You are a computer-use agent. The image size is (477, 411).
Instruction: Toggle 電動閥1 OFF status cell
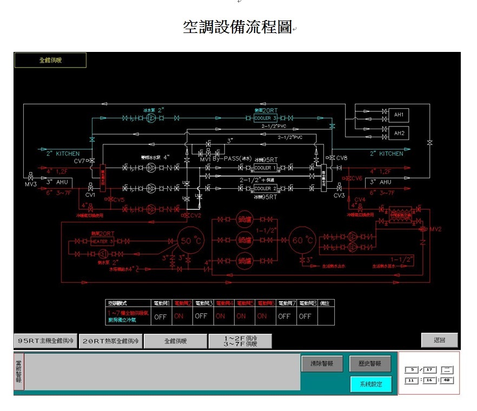[161, 316]
